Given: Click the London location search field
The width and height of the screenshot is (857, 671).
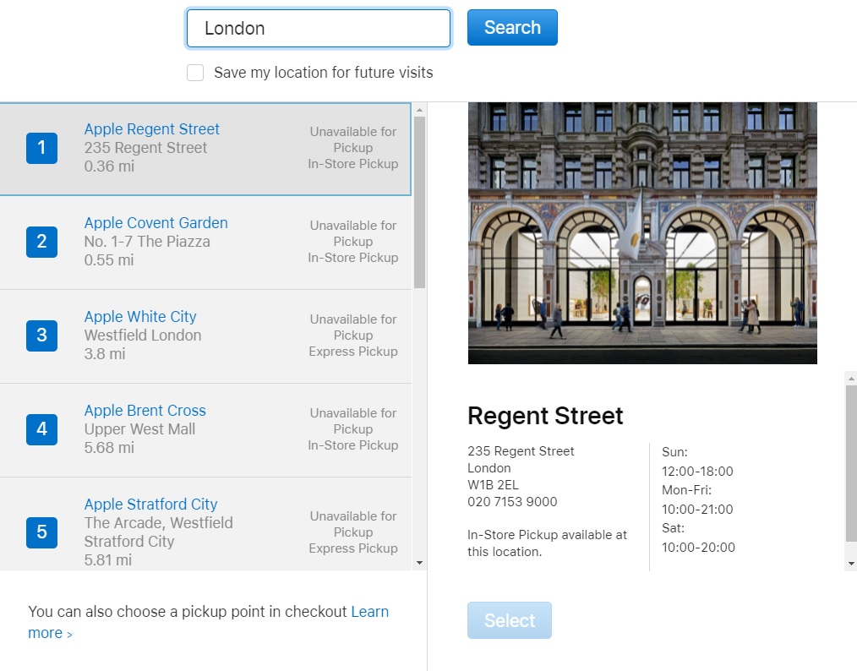Looking at the screenshot, I should pos(319,28).
